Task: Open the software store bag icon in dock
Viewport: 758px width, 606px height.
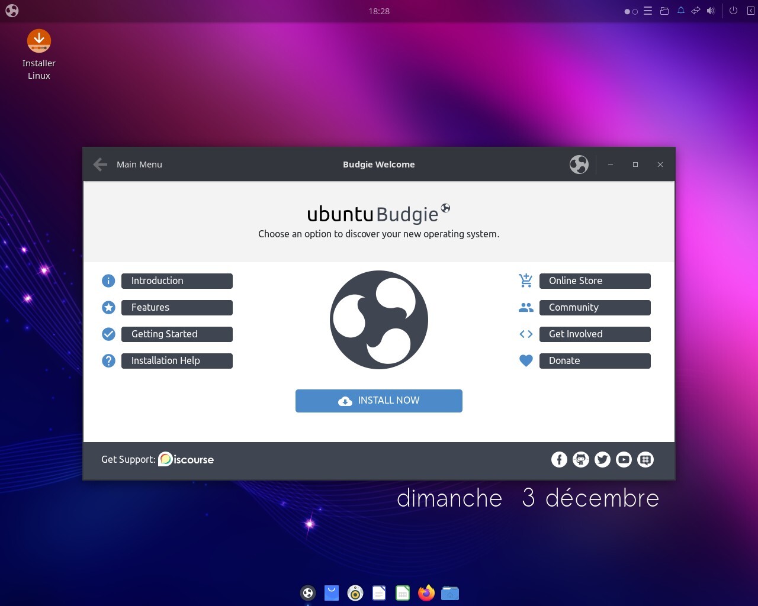Action: [332, 592]
